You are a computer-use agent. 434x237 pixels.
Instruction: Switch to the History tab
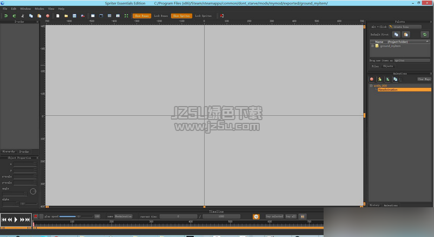point(374,205)
